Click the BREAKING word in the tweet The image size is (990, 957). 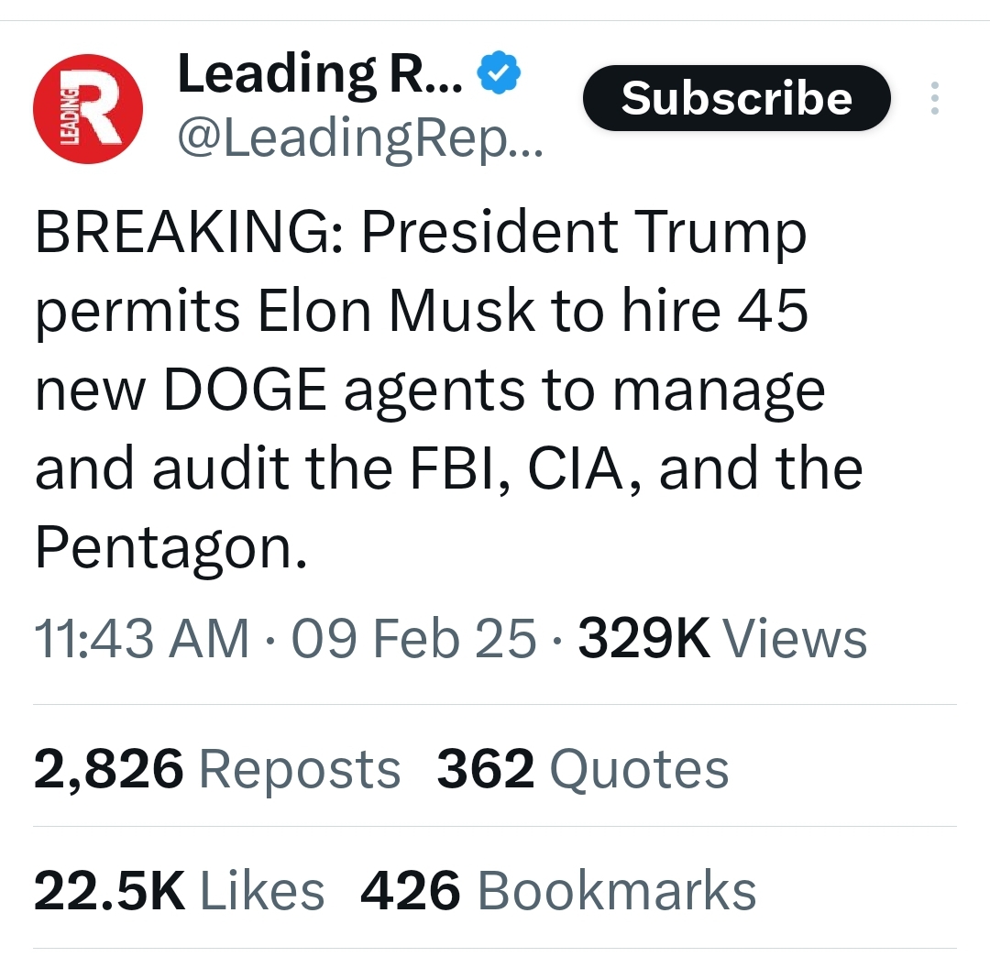tap(189, 232)
